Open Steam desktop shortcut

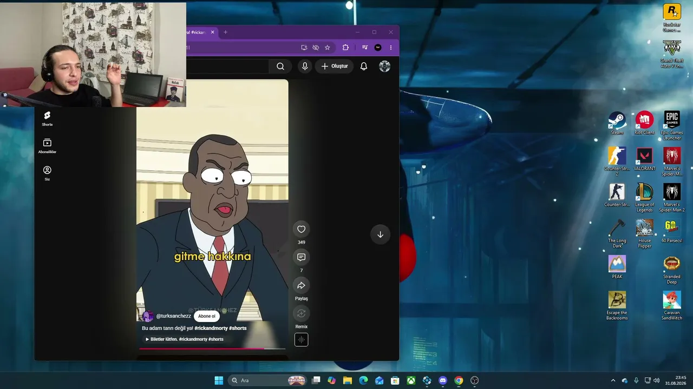click(x=617, y=123)
